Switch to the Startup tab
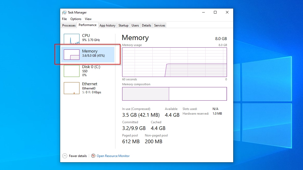The width and height of the screenshot is (303, 170). tap(123, 25)
